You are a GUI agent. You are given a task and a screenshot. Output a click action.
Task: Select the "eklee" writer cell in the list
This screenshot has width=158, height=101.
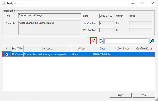point(82,54)
